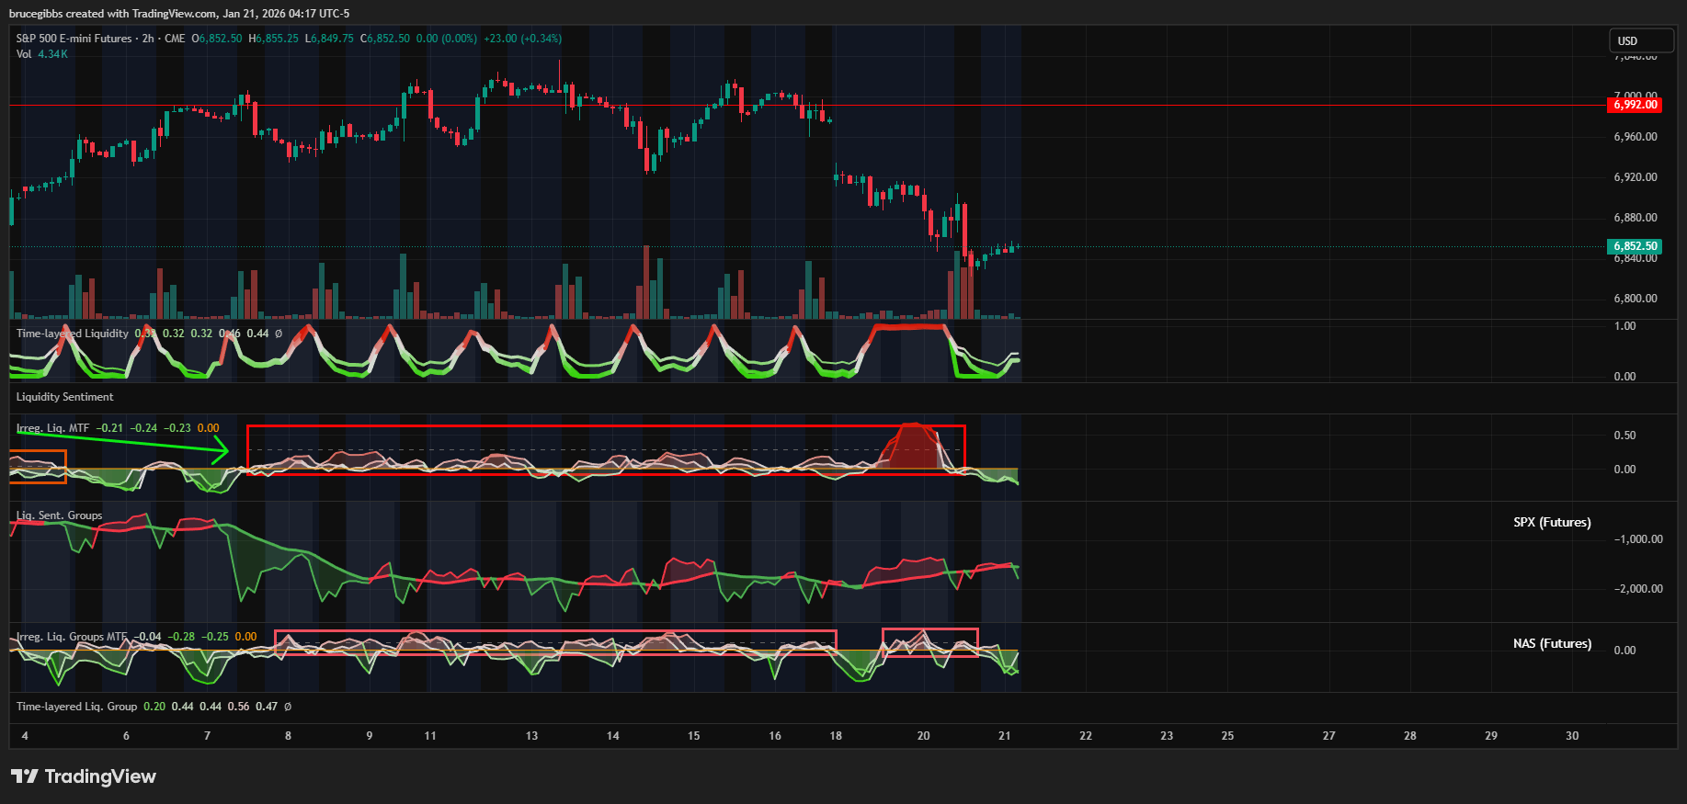
Task: Click the red 6,992.00 price label
Action: click(x=1635, y=105)
